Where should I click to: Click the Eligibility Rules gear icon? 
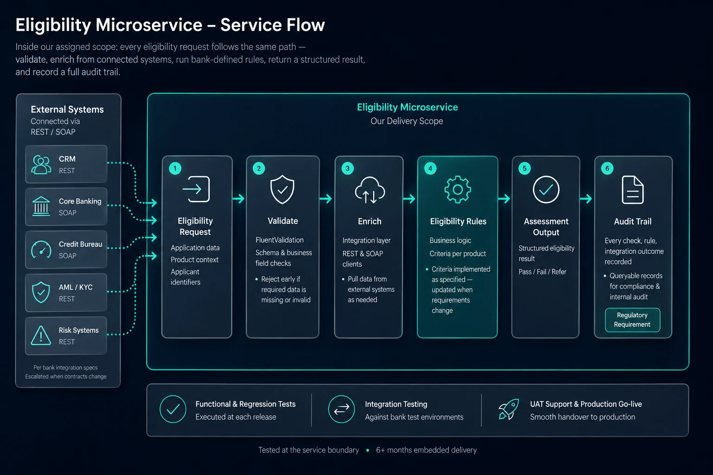click(x=458, y=189)
